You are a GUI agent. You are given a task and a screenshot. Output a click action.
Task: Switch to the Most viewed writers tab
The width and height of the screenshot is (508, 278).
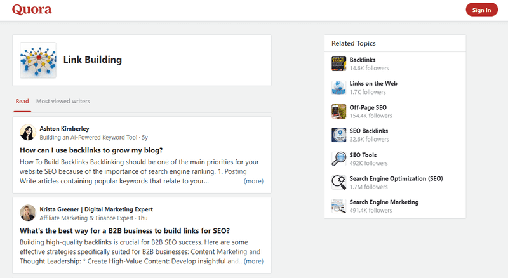[63, 101]
